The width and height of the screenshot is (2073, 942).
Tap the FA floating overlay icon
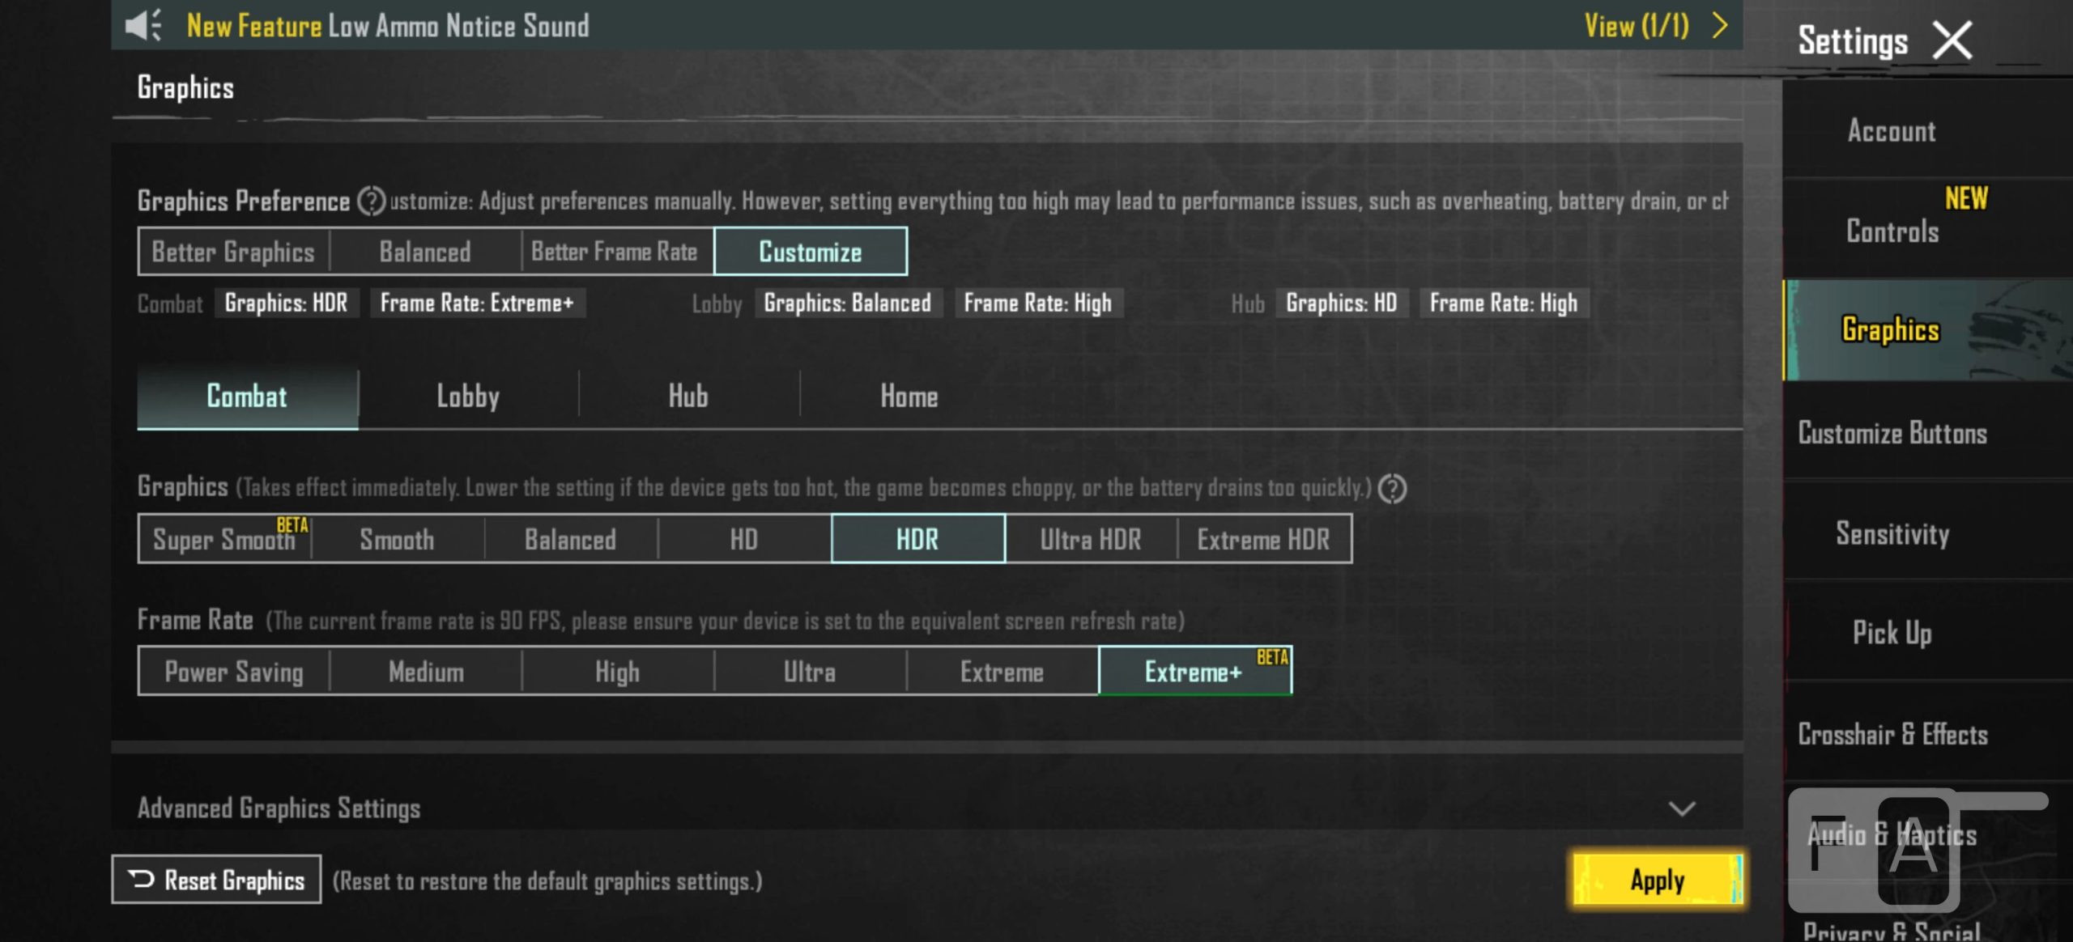point(1874,850)
